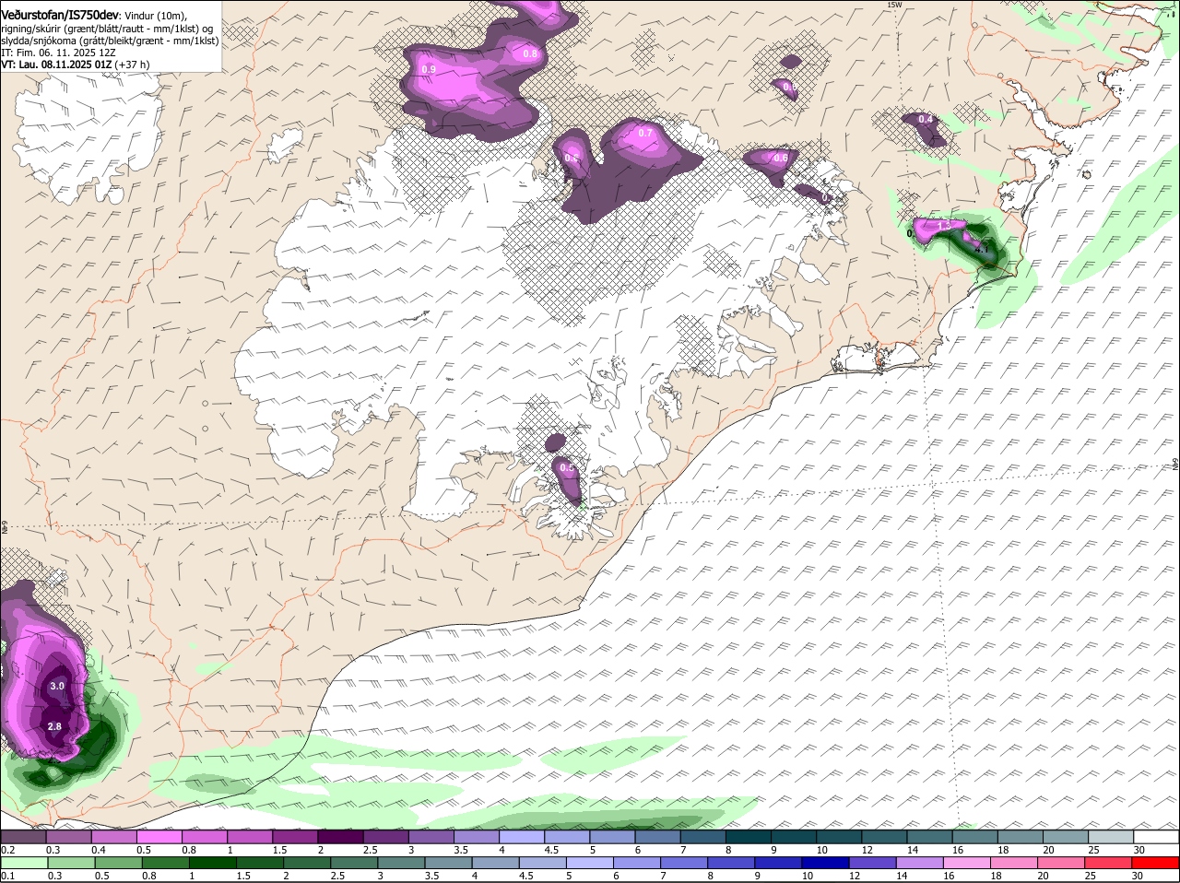Screen dimensions: 1180x883
Task: Select the light green legend swatch starting at 0.1
Action: coord(24,864)
